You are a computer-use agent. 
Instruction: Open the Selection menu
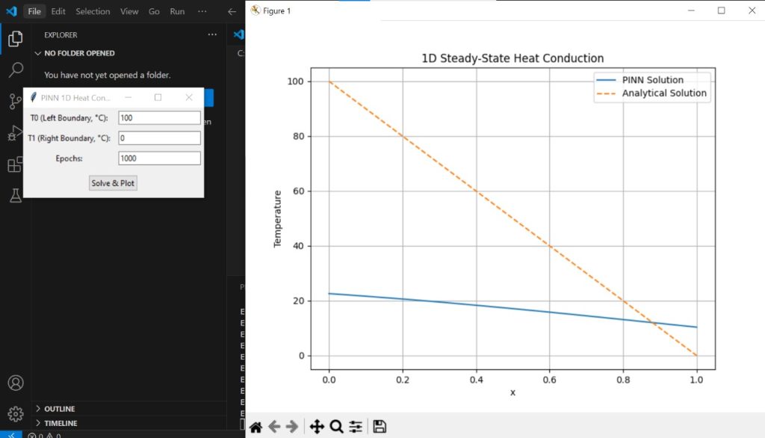pyautogui.click(x=93, y=11)
